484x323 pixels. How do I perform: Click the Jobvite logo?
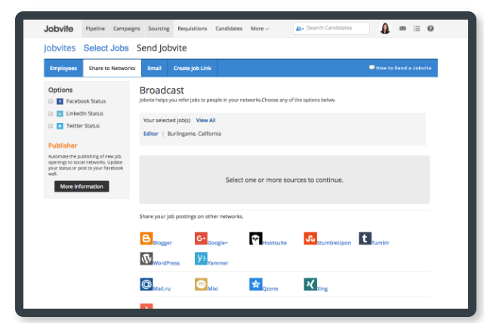click(x=59, y=29)
